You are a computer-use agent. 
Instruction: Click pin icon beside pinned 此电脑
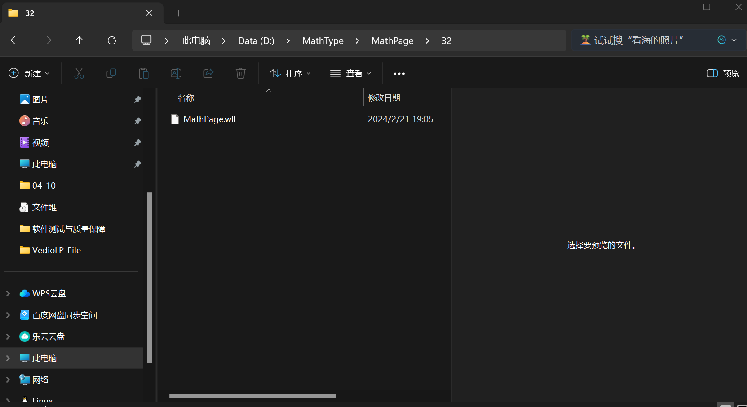[137, 164]
